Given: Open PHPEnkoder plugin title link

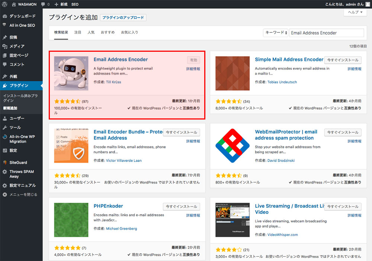Looking at the screenshot, I should pyautogui.click(x=108, y=206).
